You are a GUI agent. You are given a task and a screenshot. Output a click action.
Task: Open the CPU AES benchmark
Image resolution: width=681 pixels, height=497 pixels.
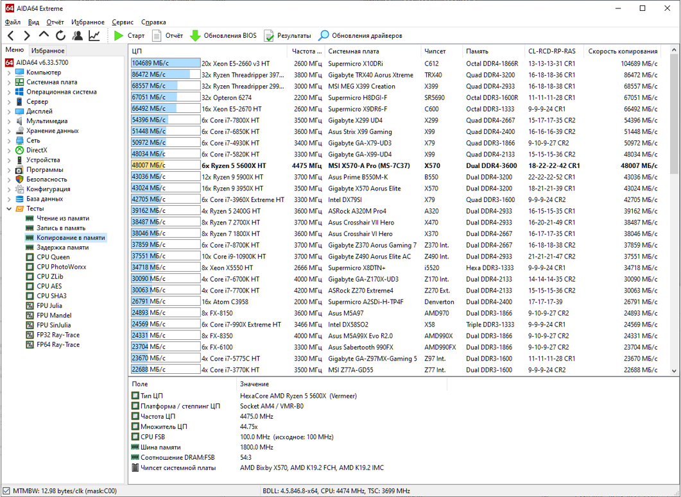(49, 286)
